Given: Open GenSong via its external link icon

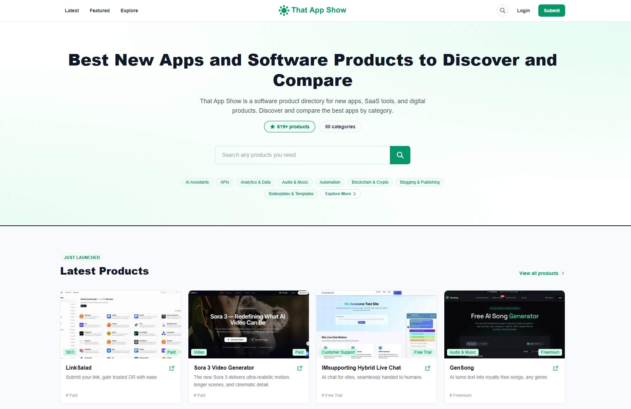Looking at the screenshot, I should click(x=555, y=368).
